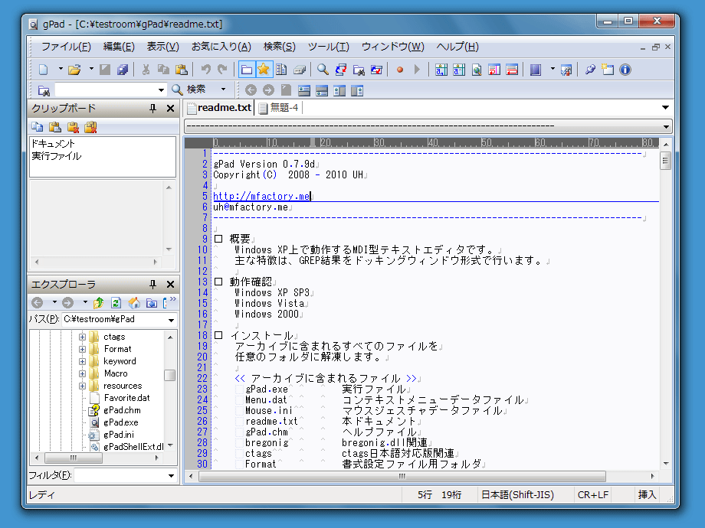Click the CR+LF line ending indicator
Image resolution: width=705 pixels, height=528 pixels.
point(593,495)
